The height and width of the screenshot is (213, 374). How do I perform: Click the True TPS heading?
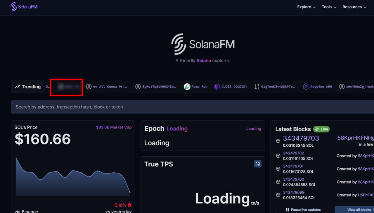tap(159, 164)
